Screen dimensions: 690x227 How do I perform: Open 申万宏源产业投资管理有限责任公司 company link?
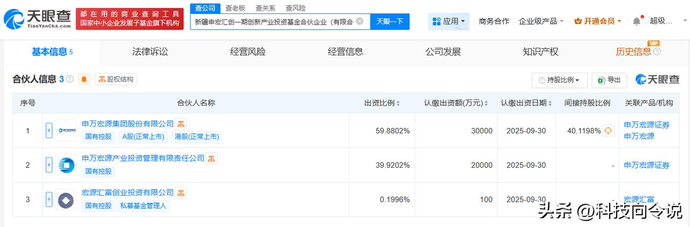pyautogui.click(x=143, y=158)
